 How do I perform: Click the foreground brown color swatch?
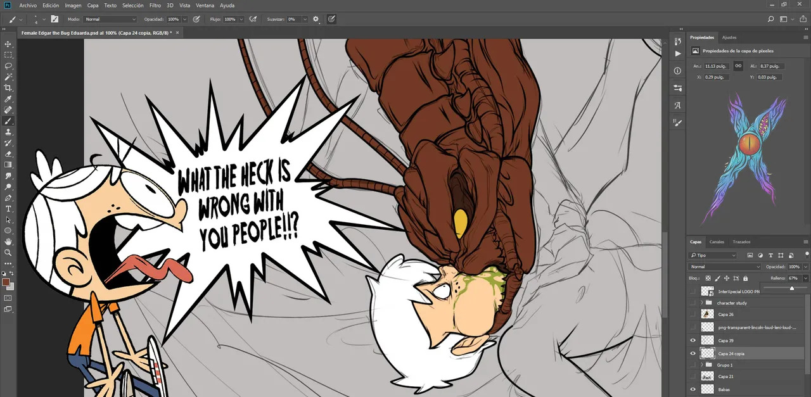6,282
